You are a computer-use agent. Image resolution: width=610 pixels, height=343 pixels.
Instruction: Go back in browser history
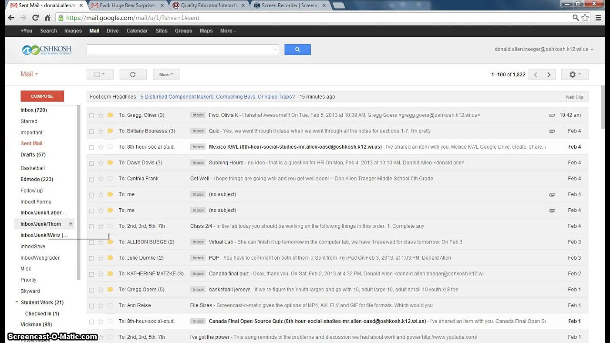[x=10, y=18]
